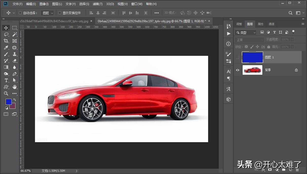
Task: Open the 正常 blend mode dropdown
Action: coord(249,40)
